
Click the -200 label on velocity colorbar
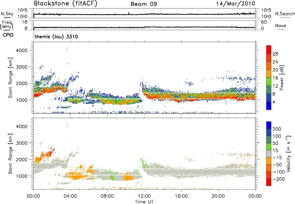[278, 179]
